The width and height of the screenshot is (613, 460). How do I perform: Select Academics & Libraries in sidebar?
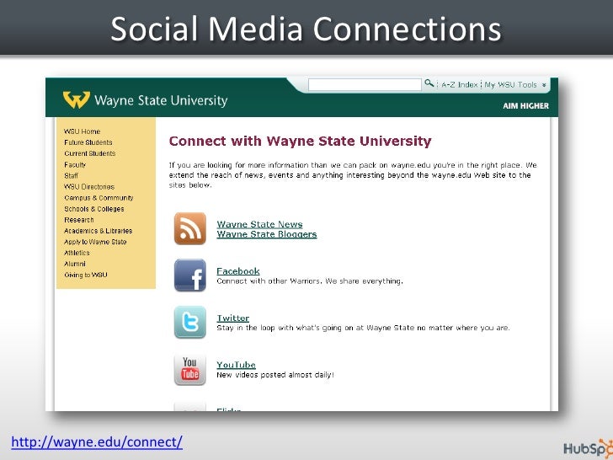pyautogui.click(x=99, y=231)
